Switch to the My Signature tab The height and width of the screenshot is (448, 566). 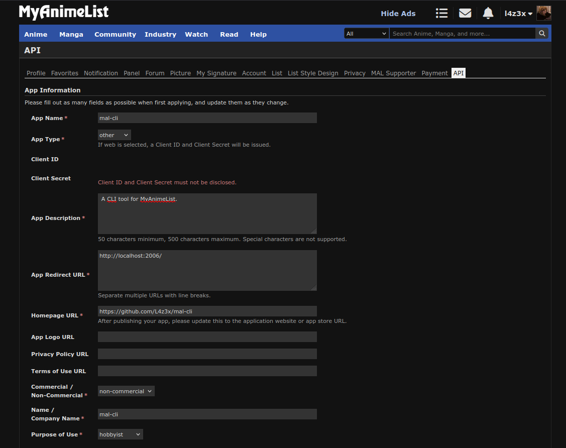(x=216, y=73)
